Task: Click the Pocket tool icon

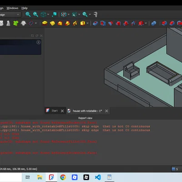Action: [96, 23]
